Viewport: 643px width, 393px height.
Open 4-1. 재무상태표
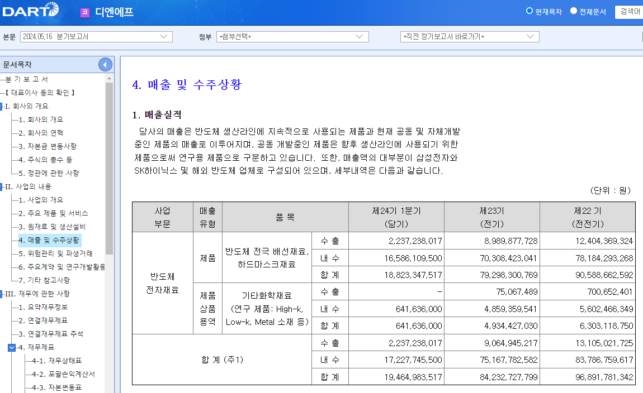[57, 362]
